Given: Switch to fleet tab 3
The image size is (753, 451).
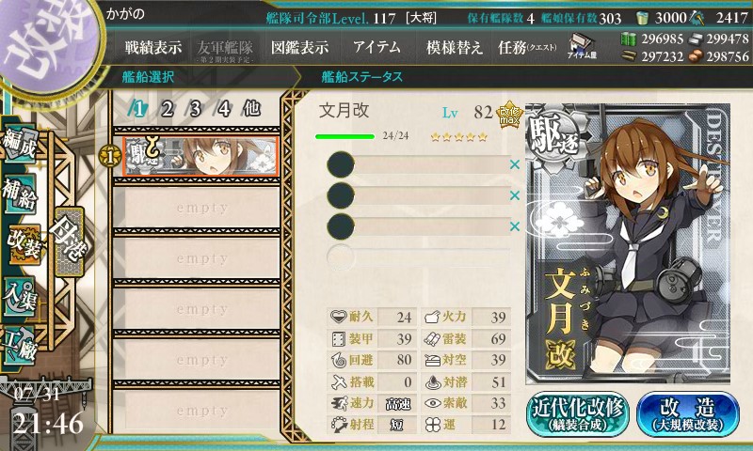Looking at the screenshot, I should pos(195,109).
